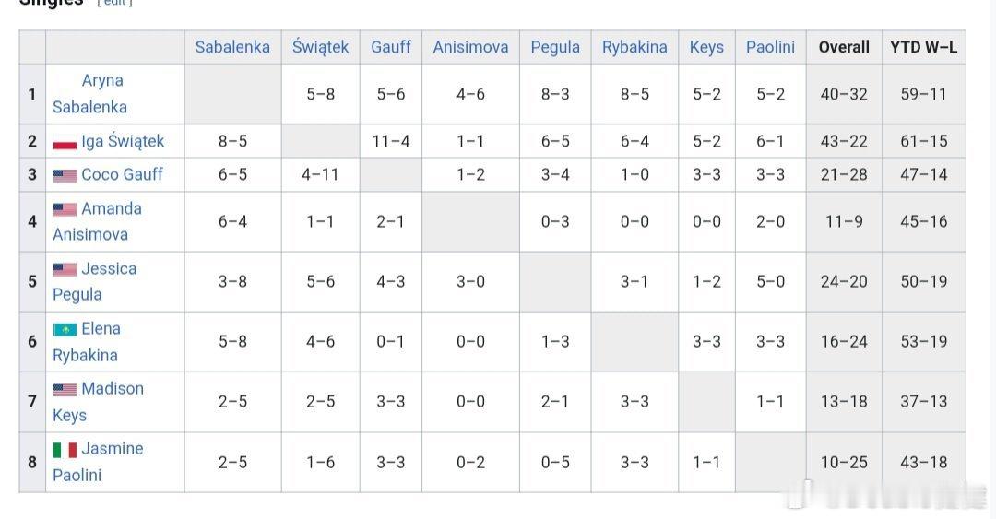This screenshot has width=996, height=519.
Task: Click the edit link next to the section heading
Action: (115, 3)
